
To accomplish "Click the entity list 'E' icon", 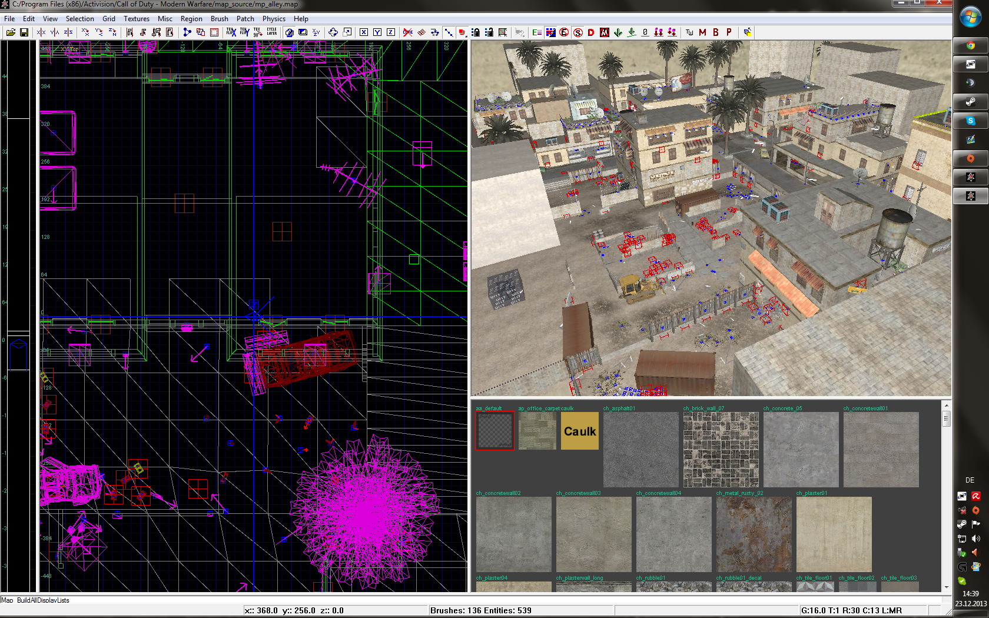I will tap(537, 32).
